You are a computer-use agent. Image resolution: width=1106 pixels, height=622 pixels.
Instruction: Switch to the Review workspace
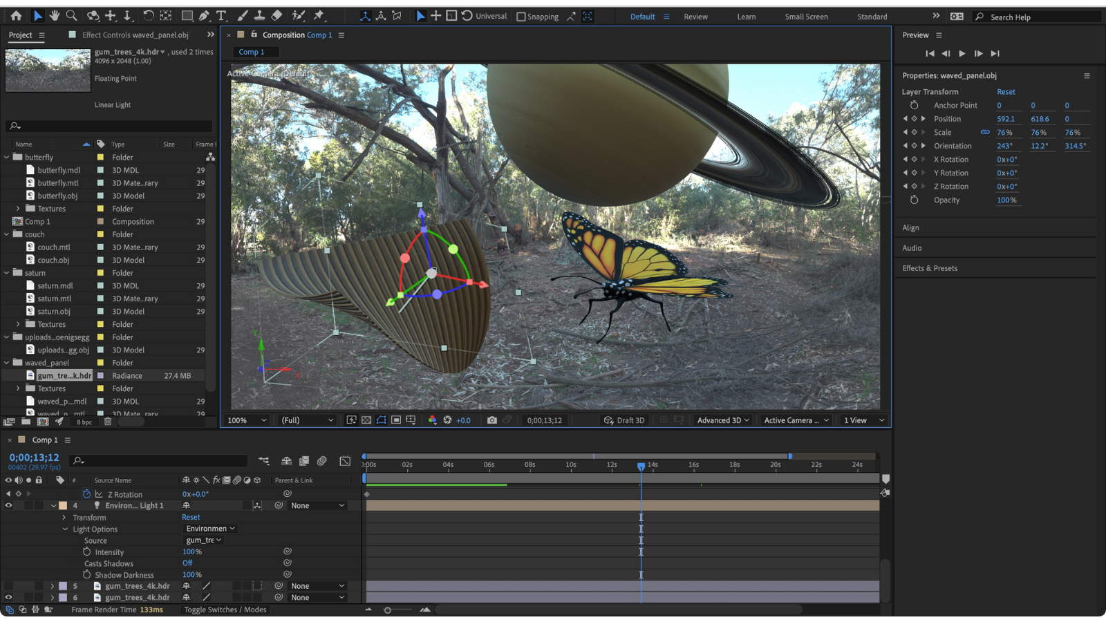coord(695,17)
